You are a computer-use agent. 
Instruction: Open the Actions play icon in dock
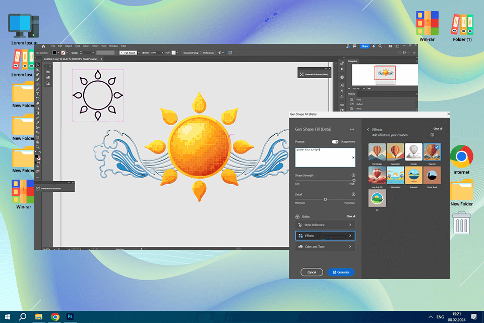(x=342, y=69)
